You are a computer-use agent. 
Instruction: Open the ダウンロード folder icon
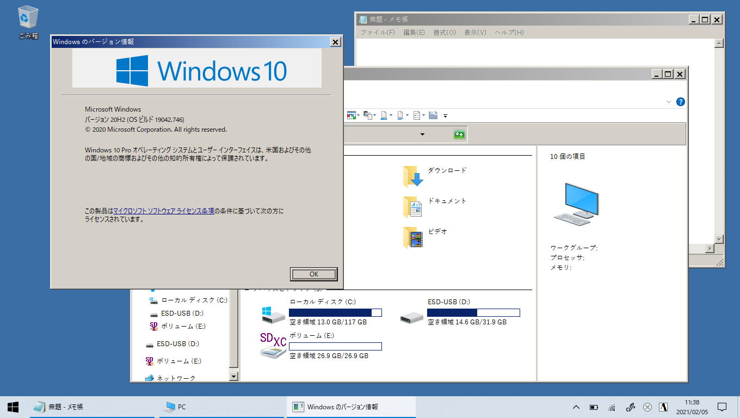click(x=413, y=176)
